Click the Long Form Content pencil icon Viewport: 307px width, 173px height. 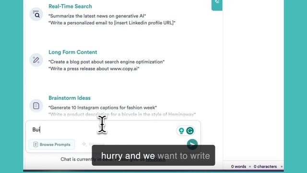[x=36, y=60]
